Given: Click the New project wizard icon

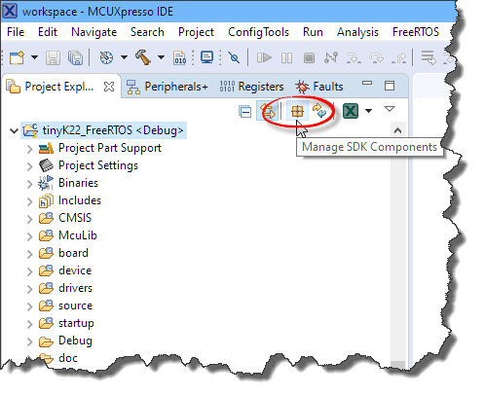Looking at the screenshot, I should (x=17, y=58).
